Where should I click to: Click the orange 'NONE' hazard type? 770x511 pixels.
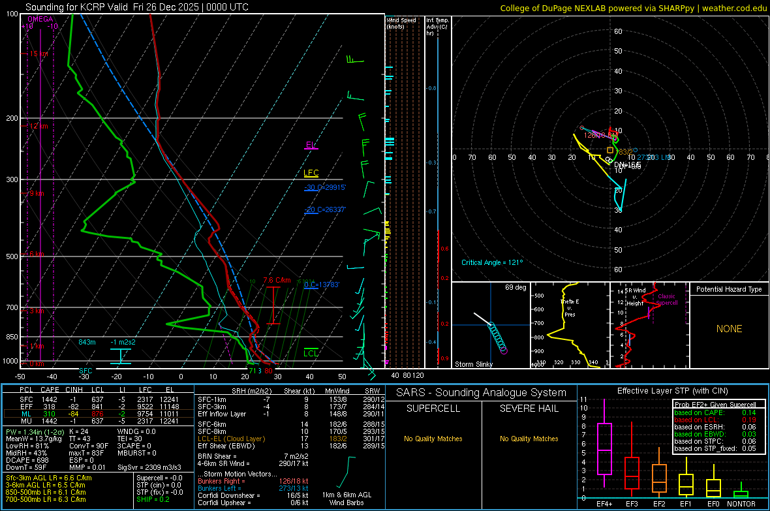[x=729, y=329]
